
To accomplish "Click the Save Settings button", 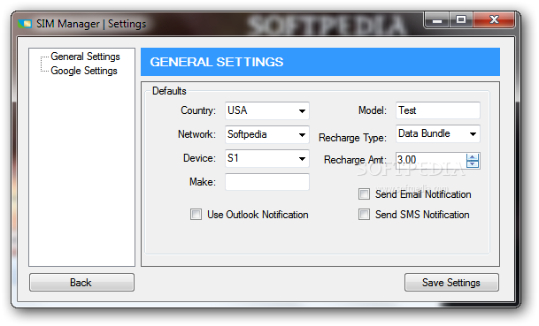I will 451,283.
